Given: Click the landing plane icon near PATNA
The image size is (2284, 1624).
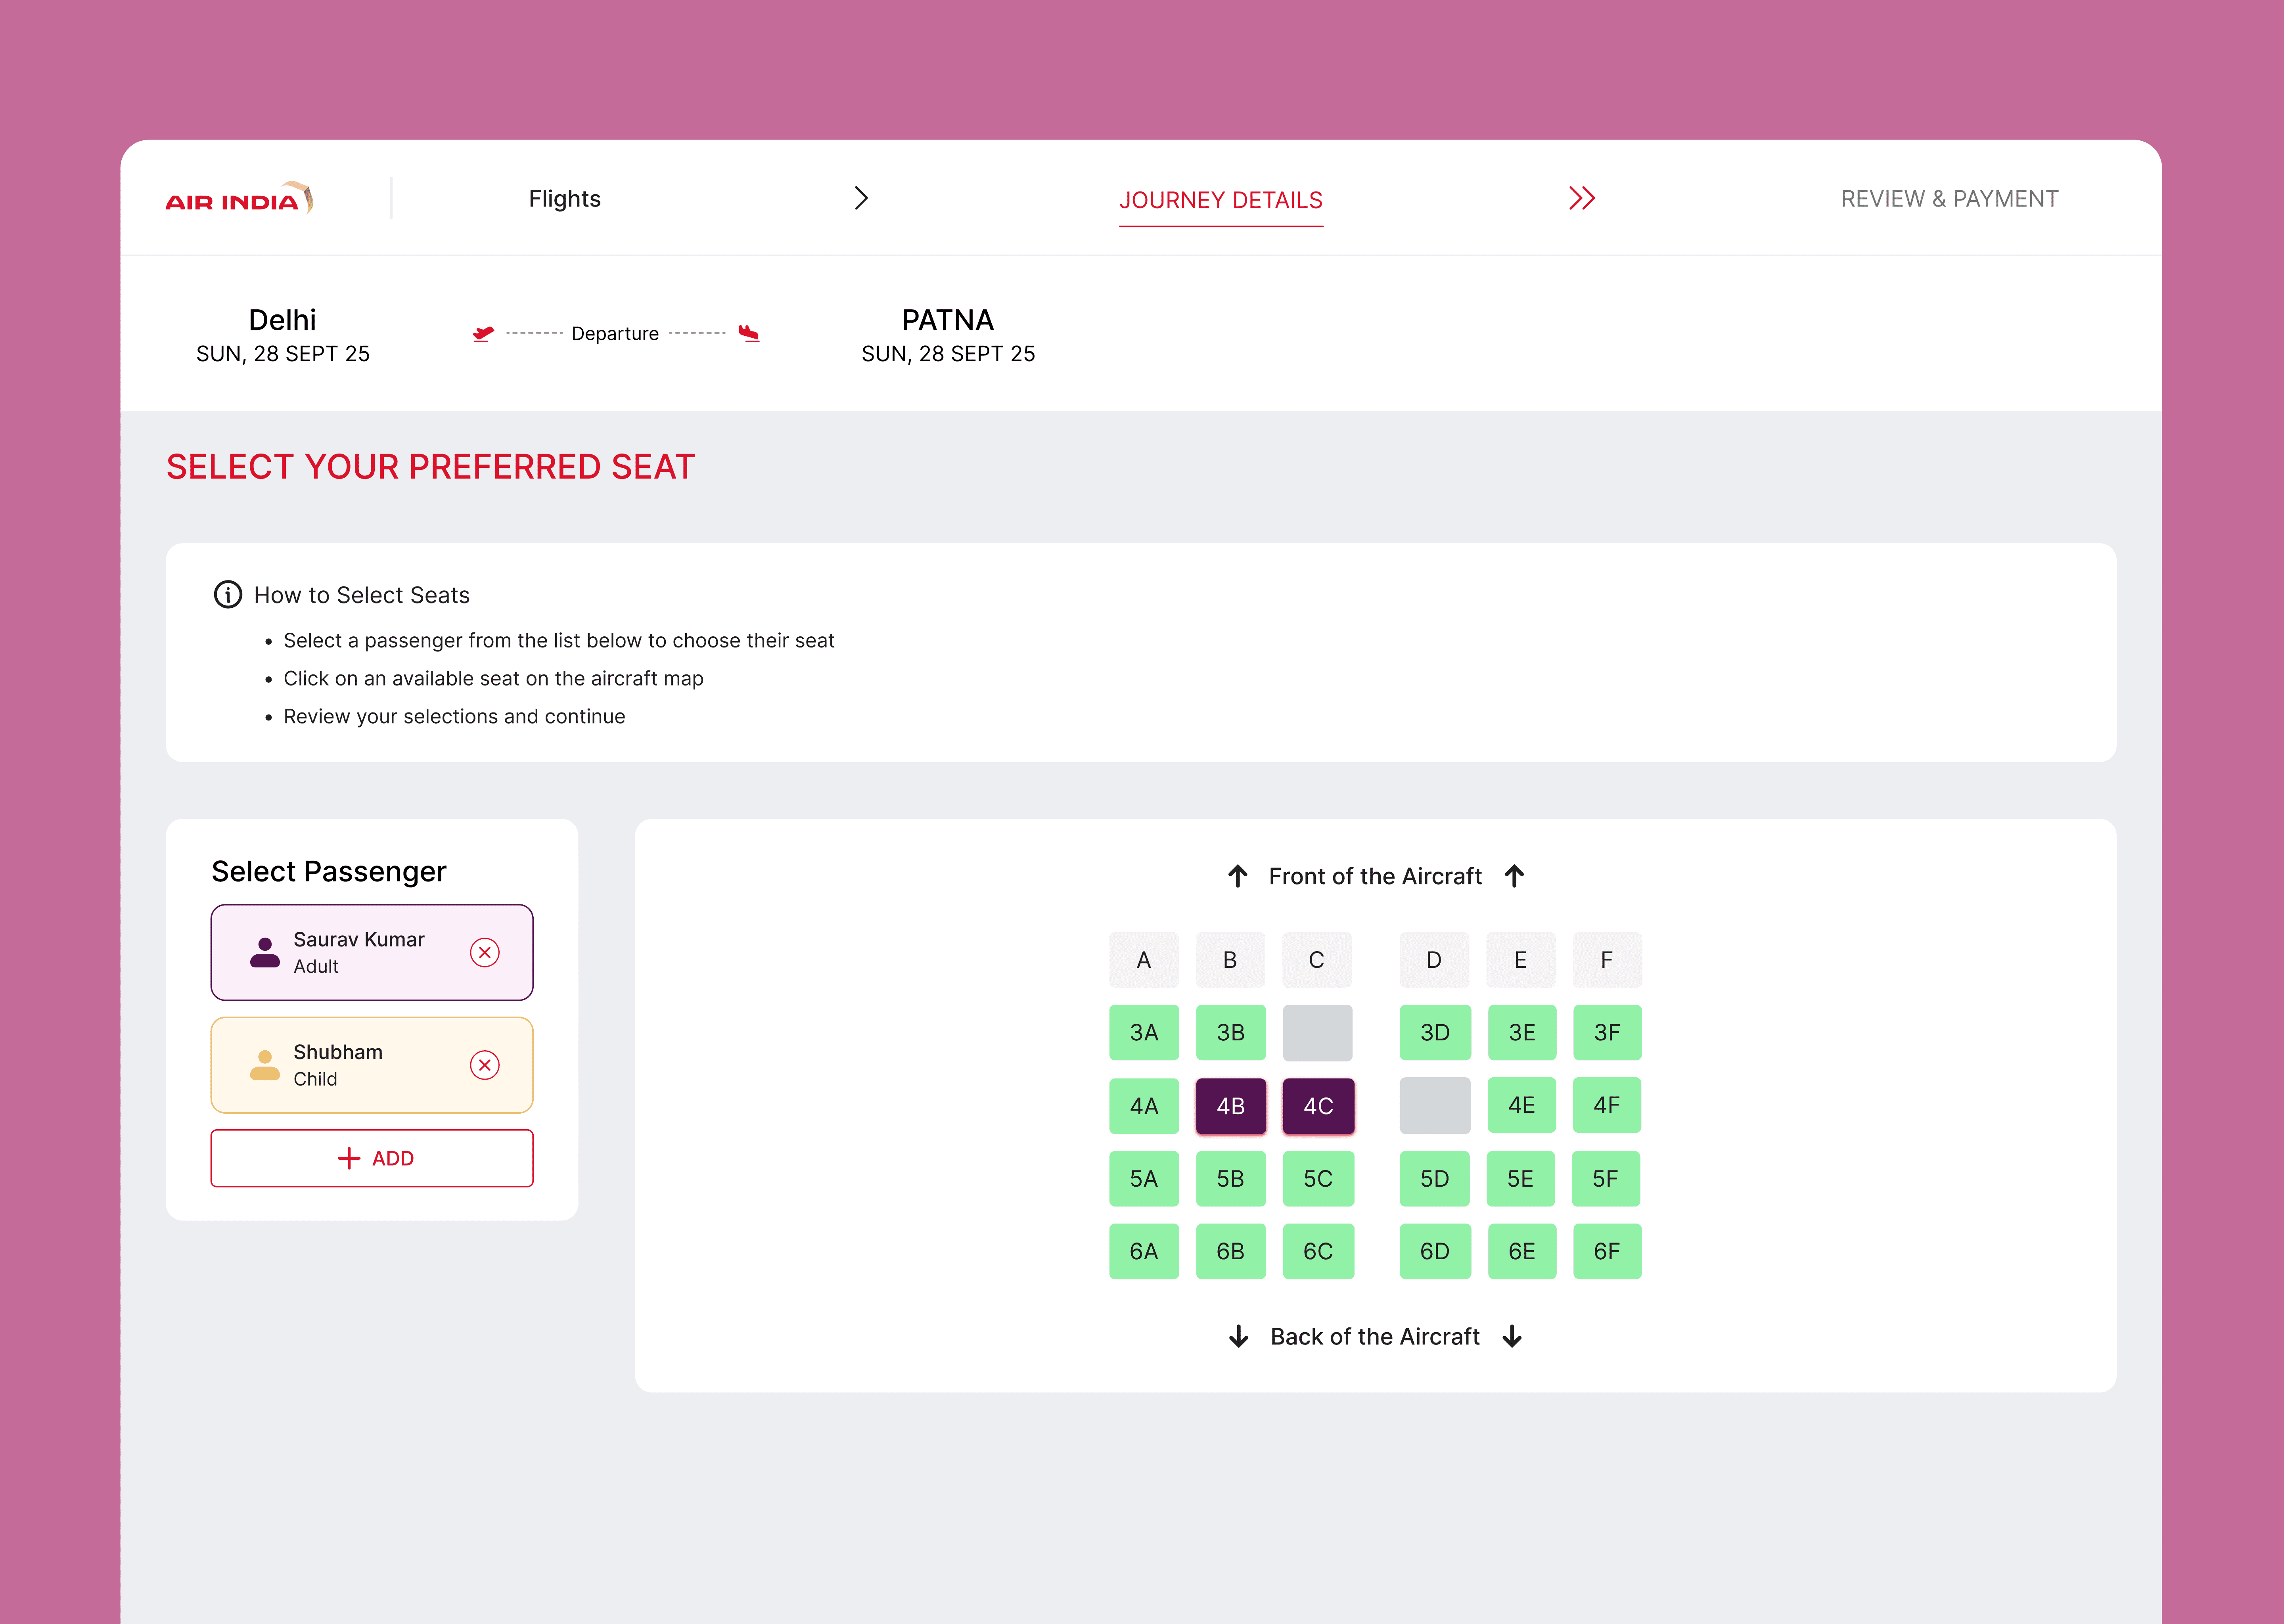Looking at the screenshot, I should 749,333.
